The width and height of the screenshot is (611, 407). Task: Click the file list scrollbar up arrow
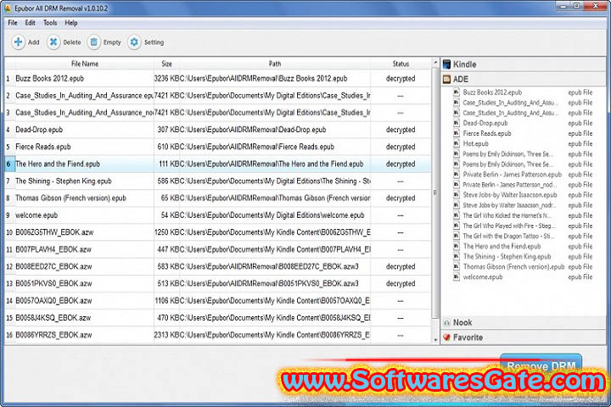[x=435, y=62]
